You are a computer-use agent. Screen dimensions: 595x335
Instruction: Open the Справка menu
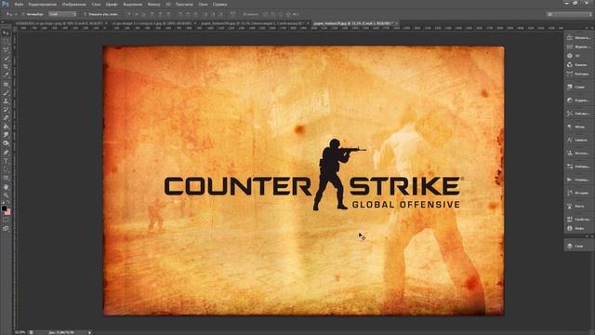pos(219,4)
